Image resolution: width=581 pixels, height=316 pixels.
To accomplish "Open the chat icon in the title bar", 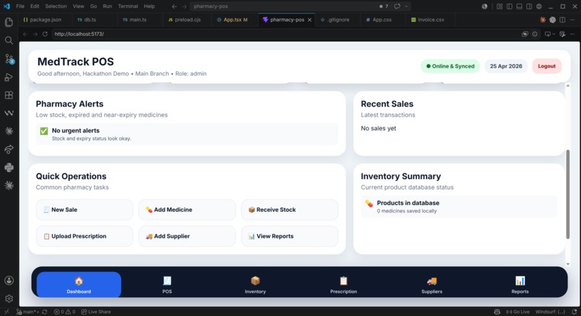I will click(397, 6).
